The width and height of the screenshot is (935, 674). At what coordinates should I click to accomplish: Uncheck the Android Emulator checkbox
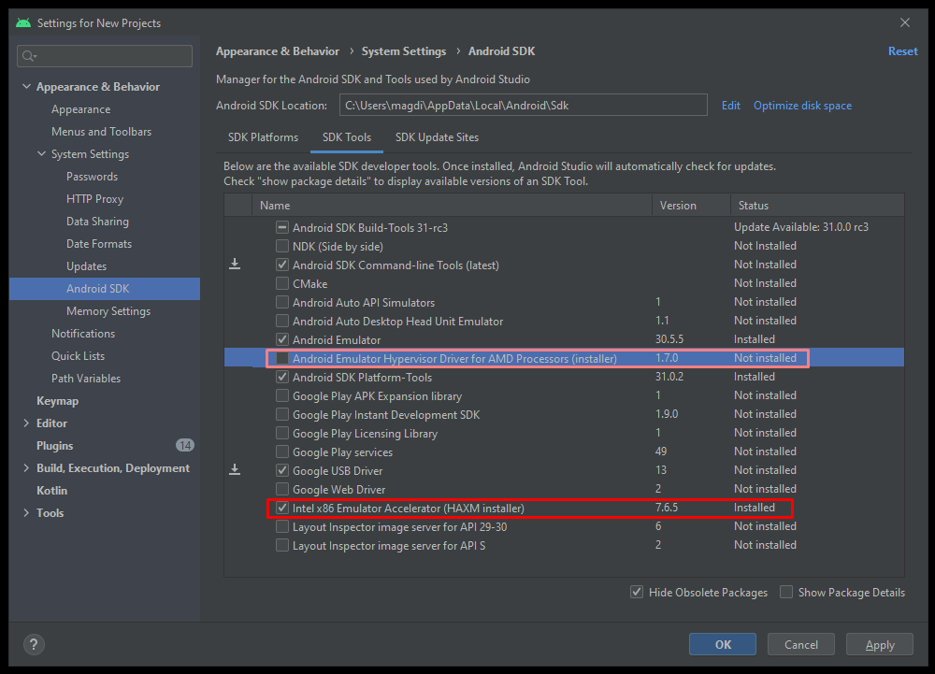282,339
